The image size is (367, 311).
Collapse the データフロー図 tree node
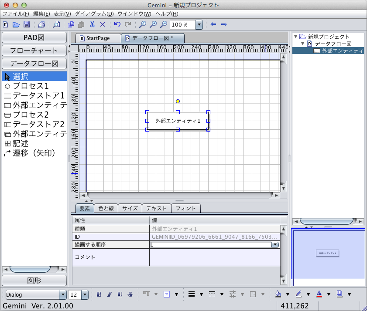pyautogui.click(x=303, y=44)
